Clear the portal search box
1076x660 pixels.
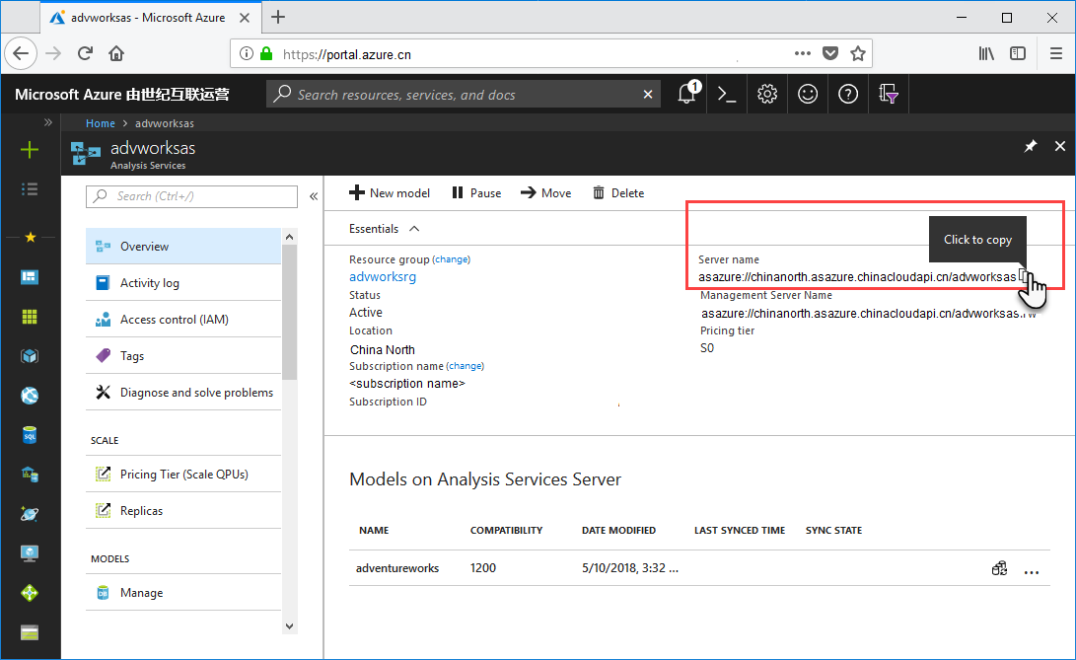pyautogui.click(x=648, y=94)
